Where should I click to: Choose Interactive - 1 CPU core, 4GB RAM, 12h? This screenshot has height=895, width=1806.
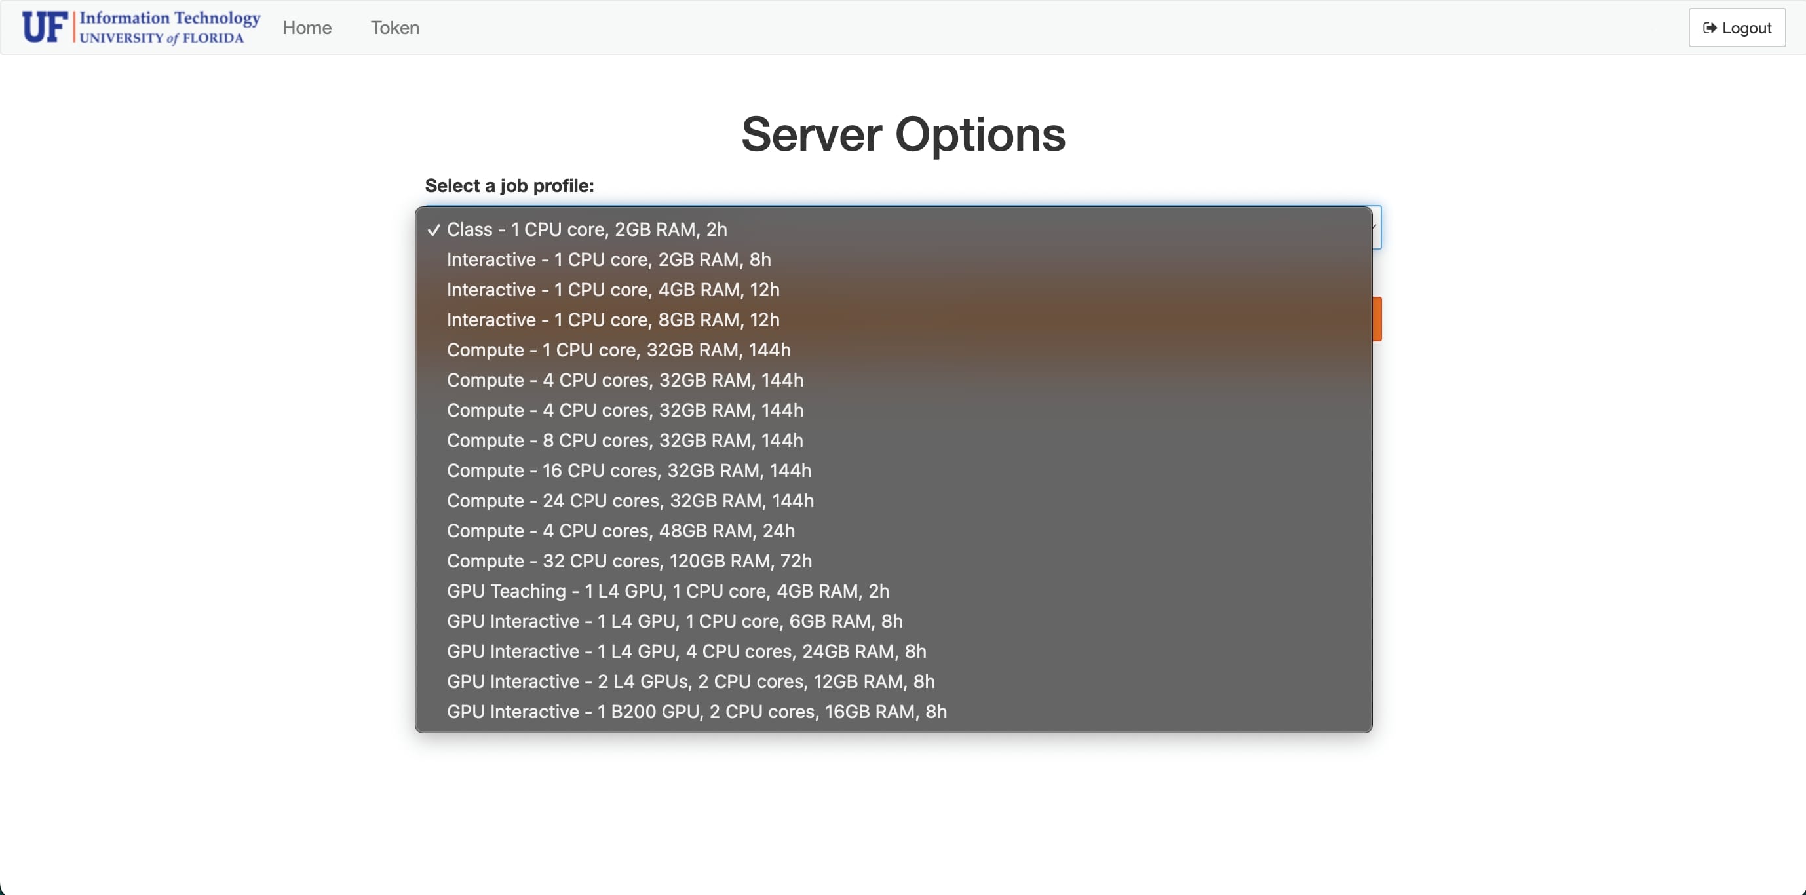click(x=893, y=290)
